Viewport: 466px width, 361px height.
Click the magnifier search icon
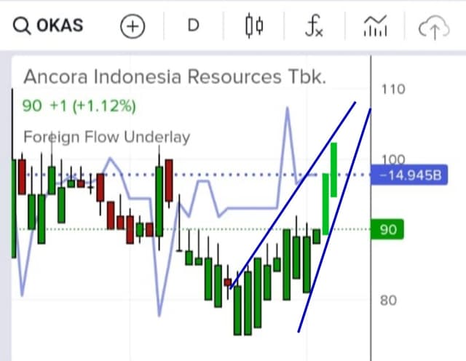point(22,27)
